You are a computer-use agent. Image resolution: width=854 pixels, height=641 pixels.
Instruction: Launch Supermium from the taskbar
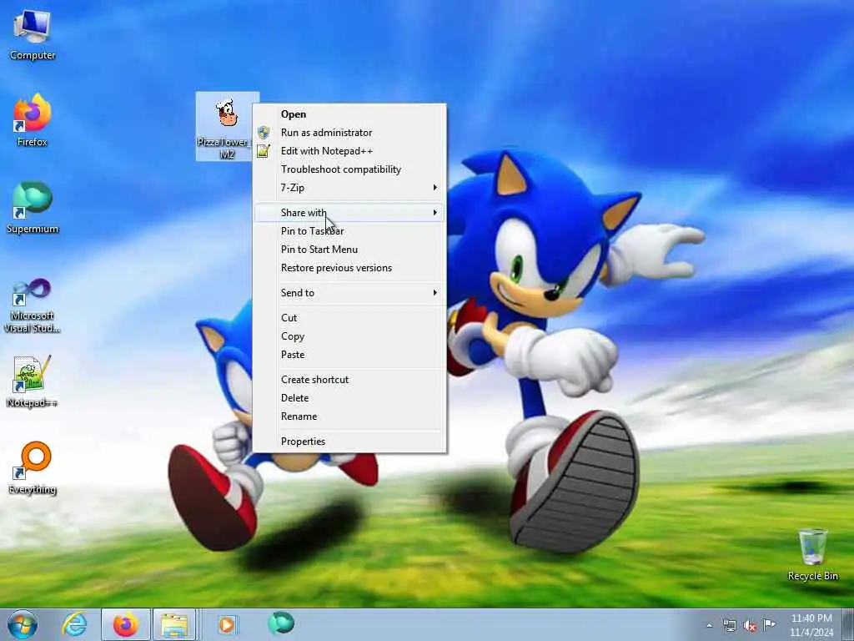click(281, 623)
